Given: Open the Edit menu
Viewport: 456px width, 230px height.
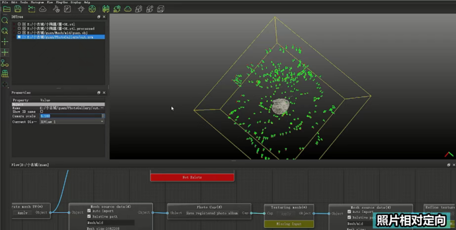Looking at the screenshot, I should (x=14, y=2).
